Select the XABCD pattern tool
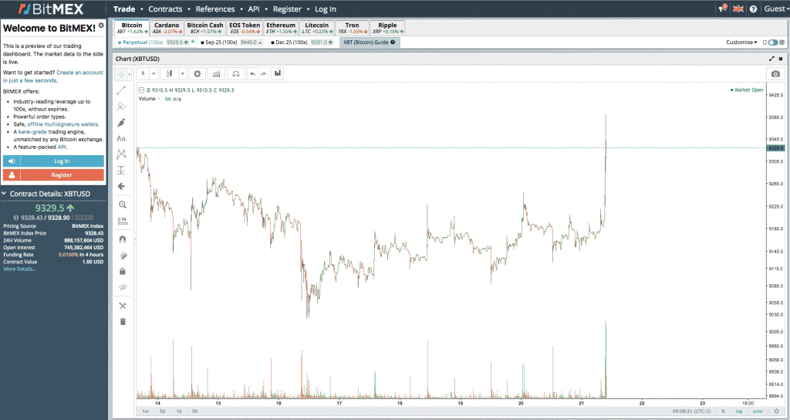Image resolution: width=790 pixels, height=420 pixels. click(121, 154)
